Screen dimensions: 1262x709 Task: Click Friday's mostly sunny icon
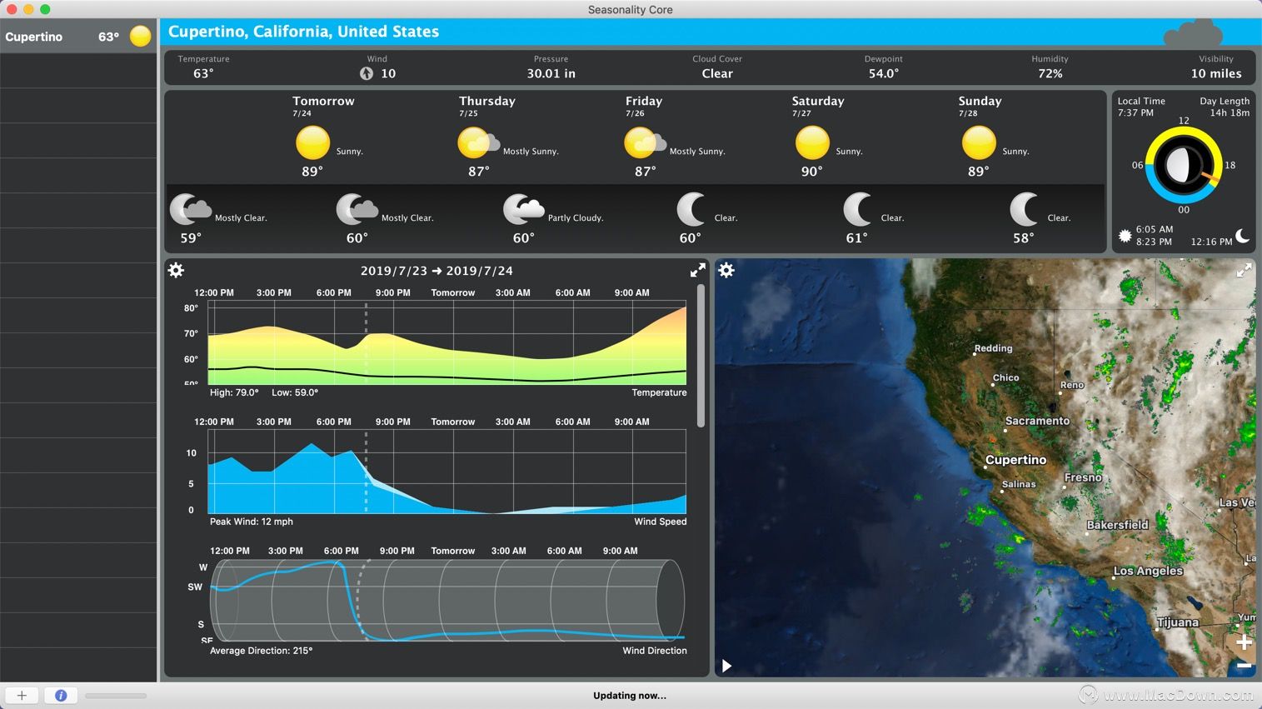click(645, 142)
